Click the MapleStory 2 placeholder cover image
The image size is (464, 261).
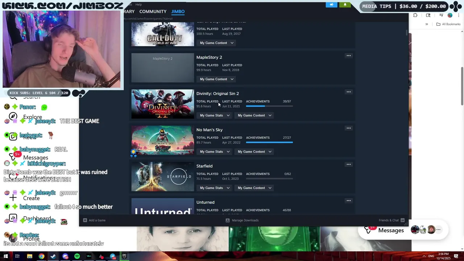pos(162,68)
